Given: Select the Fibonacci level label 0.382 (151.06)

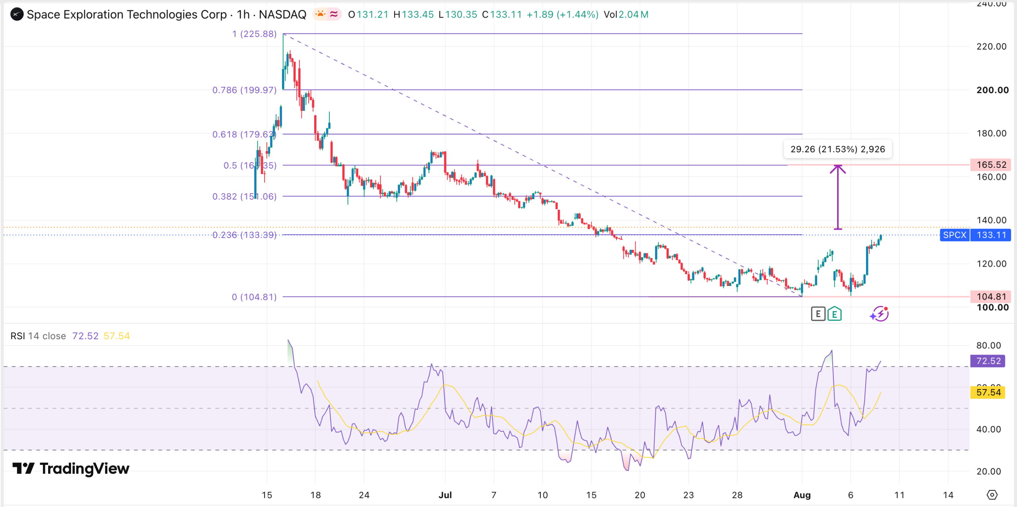Looking at the screenshot, I should [244, 196].
